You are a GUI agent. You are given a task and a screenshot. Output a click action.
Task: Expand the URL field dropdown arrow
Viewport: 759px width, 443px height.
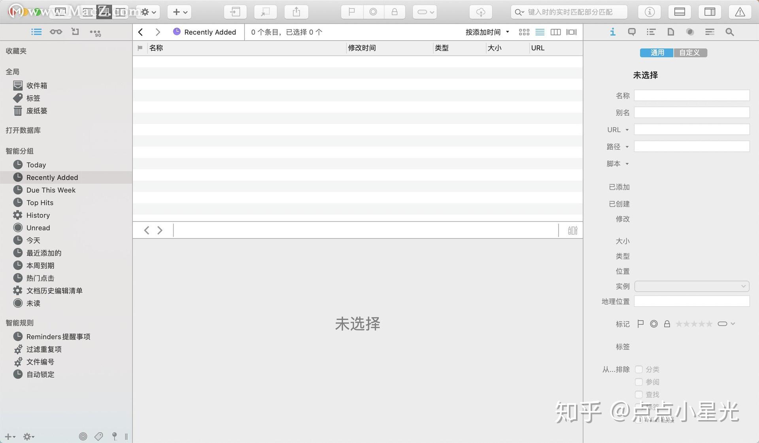coord(626,130)
